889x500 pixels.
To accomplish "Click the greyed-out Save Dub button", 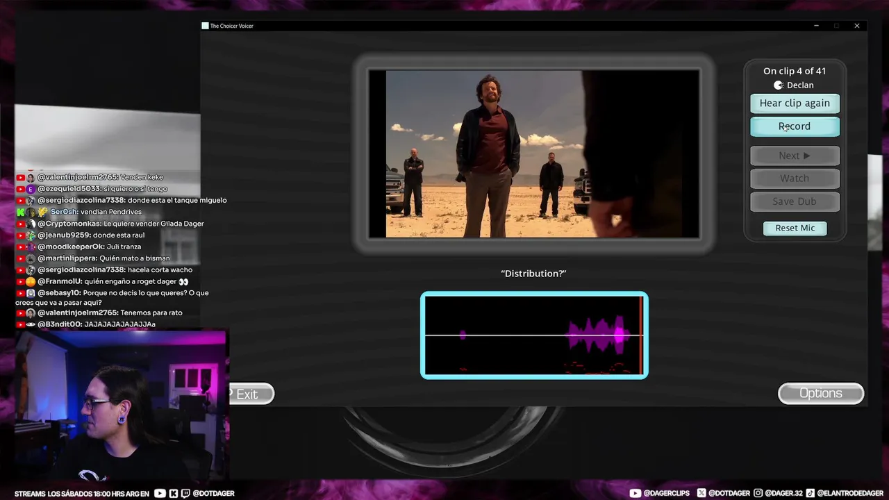I will tap(795, 201).
